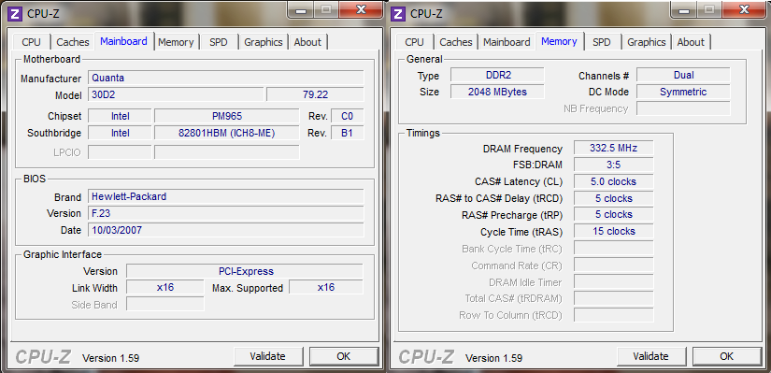Open the Memory tab in left window
Screen dimensions: 771x373
(x=176, y=42)
